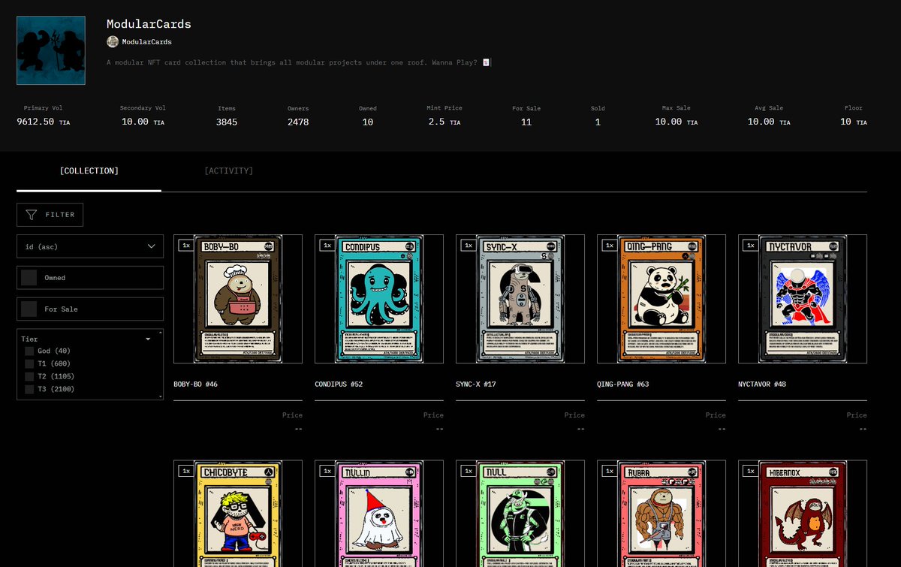
Task: Switch to the ACTIVITY tab
Action: 229,170
